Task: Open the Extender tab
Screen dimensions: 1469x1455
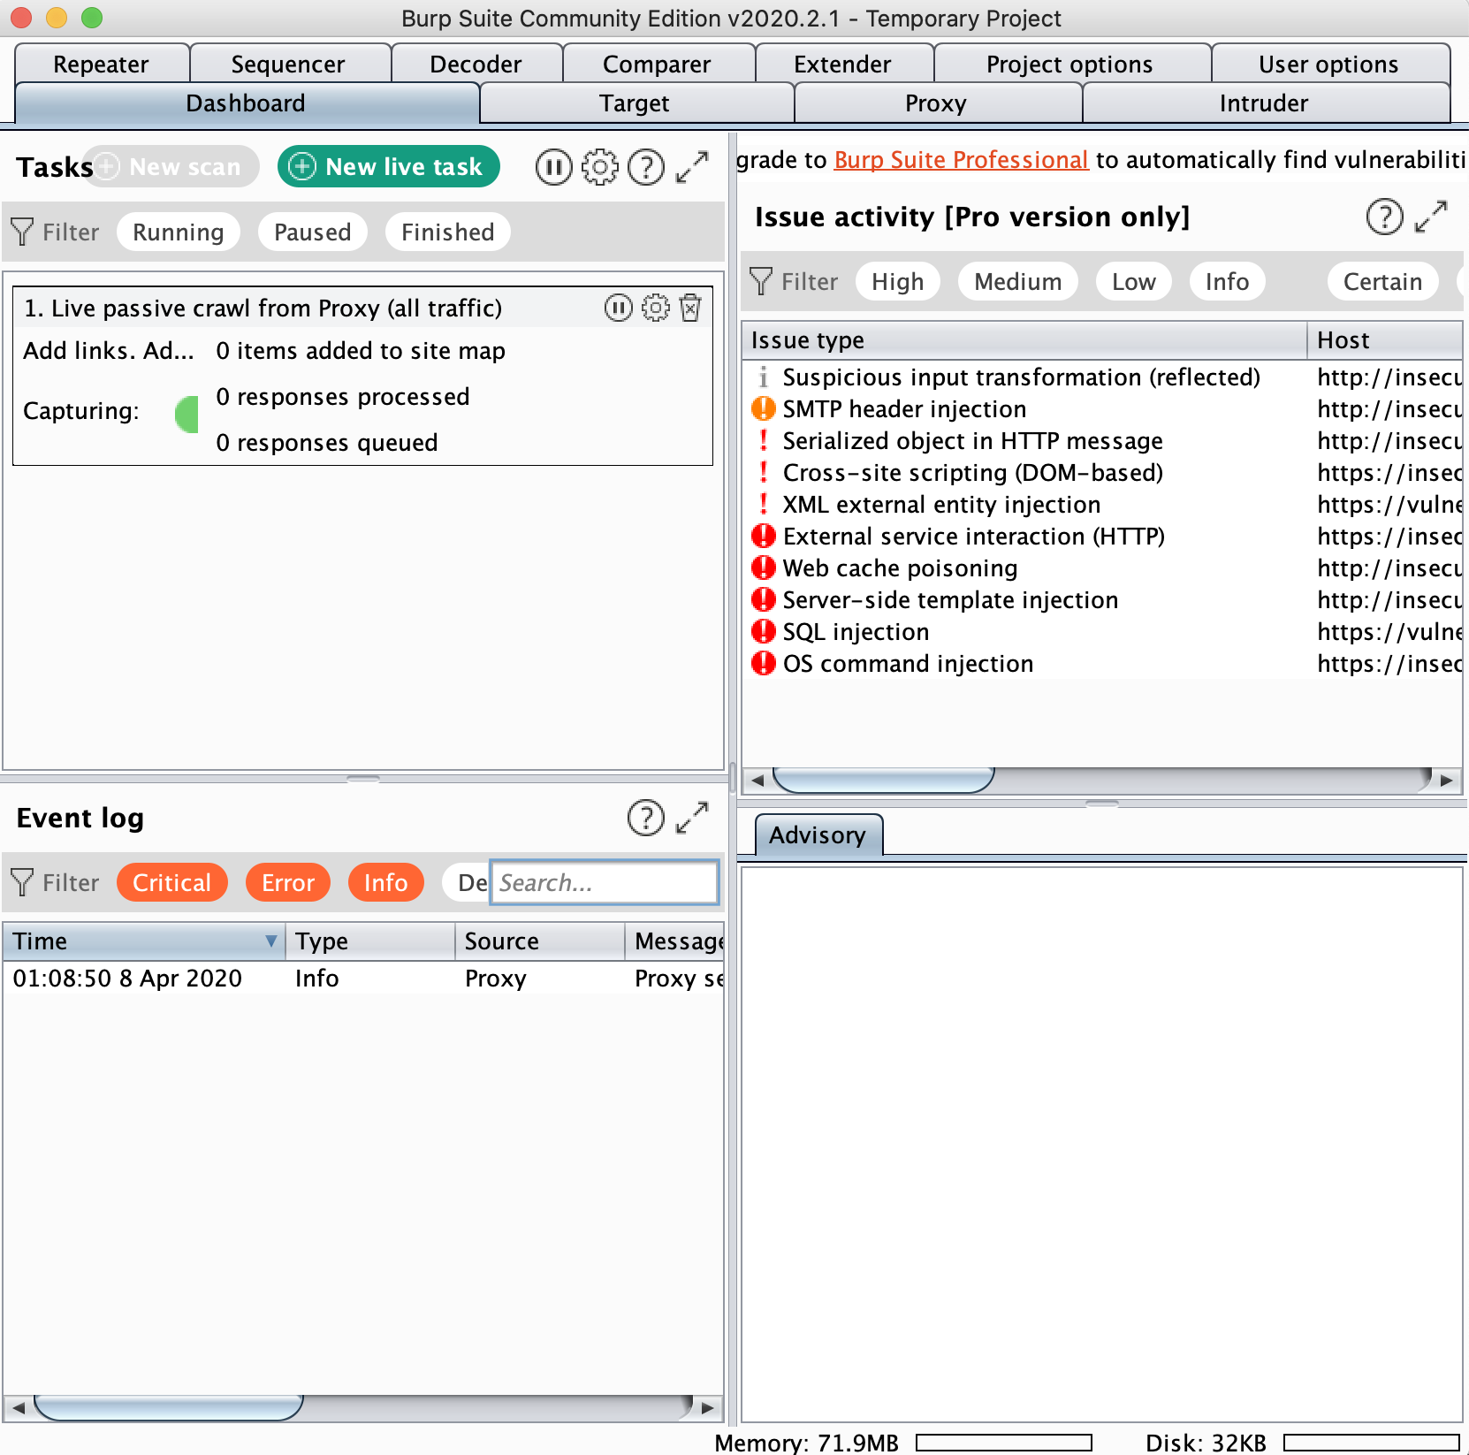Action: [x=842, y=64]
